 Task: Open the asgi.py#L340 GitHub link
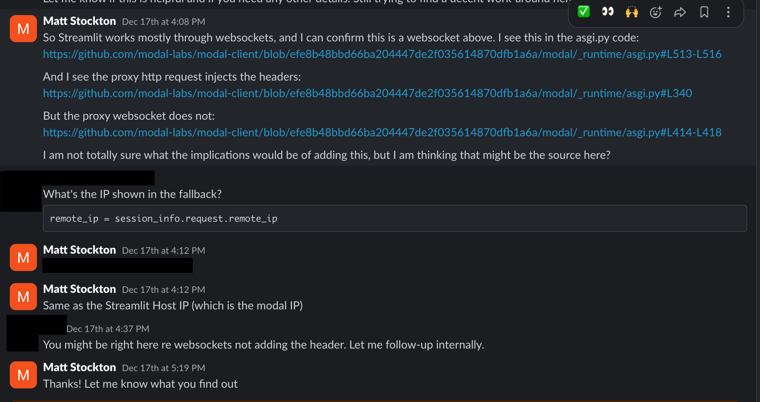[x=367, y=93]
